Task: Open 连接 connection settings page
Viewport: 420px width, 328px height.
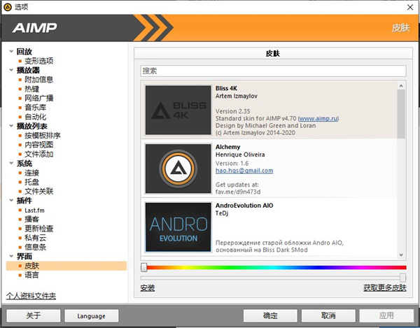Action: coord(32,173)
